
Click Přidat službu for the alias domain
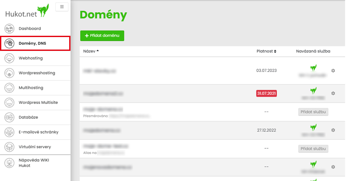tap(313, 149)
